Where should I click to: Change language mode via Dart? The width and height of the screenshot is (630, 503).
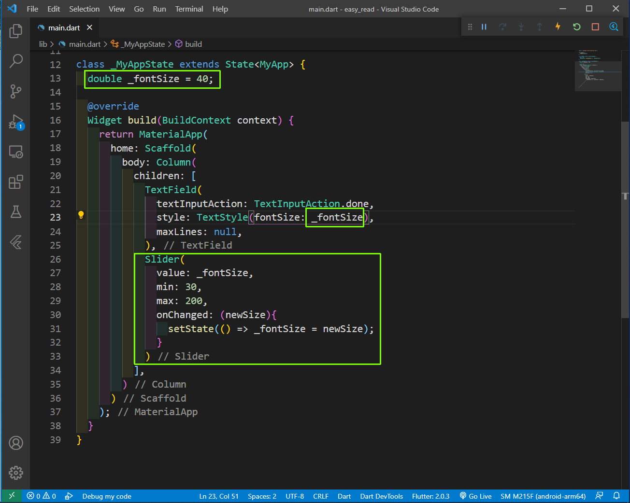pyautogui.click(x=344, y=496)
